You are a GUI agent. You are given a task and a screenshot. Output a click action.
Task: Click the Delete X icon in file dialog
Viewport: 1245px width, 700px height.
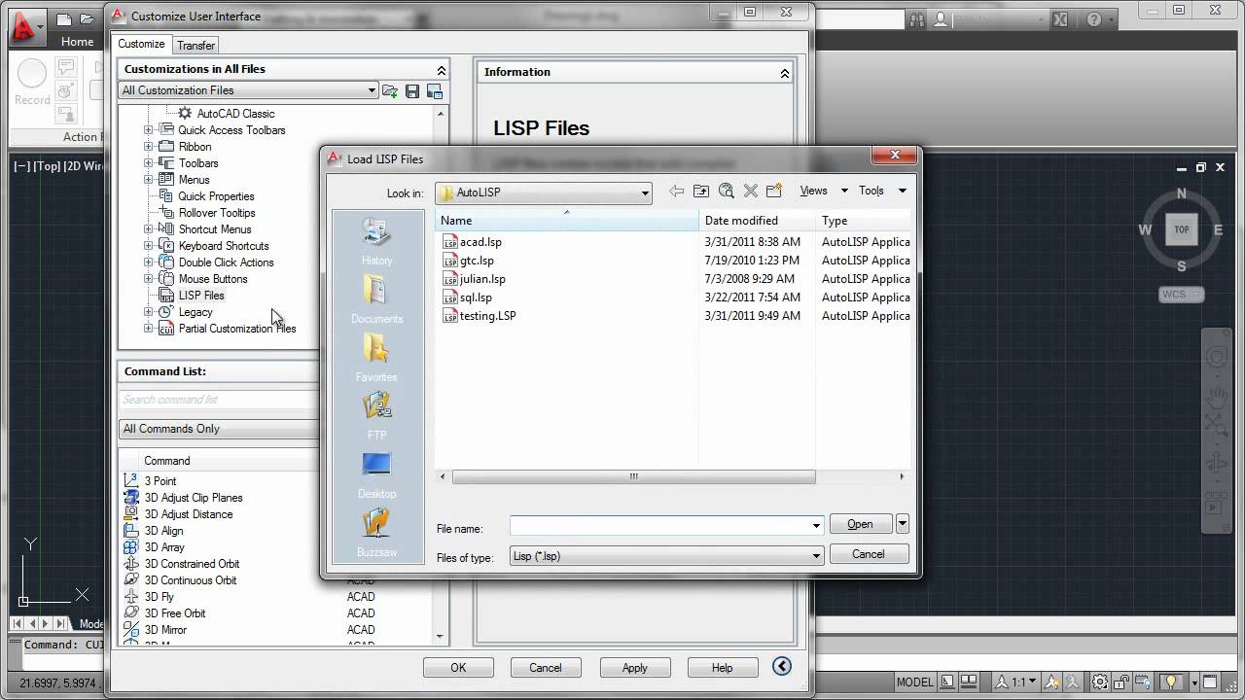tap(750, 192)
